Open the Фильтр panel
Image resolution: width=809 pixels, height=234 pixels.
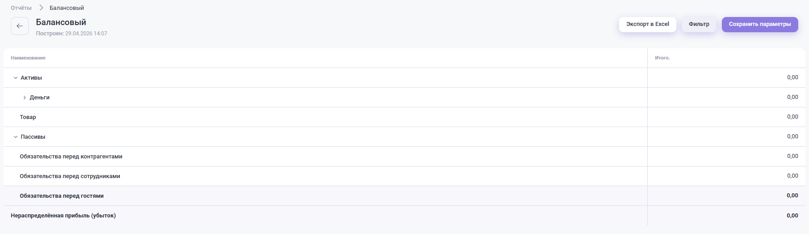tap(699, 25)
